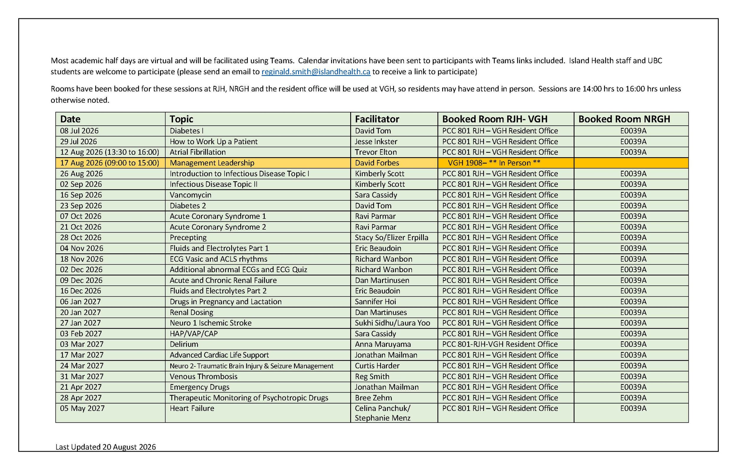Screen dimensions: 737x470
Task: Click Introduction to Infectious Disease Topic I
Action: [x=258, y=174]
